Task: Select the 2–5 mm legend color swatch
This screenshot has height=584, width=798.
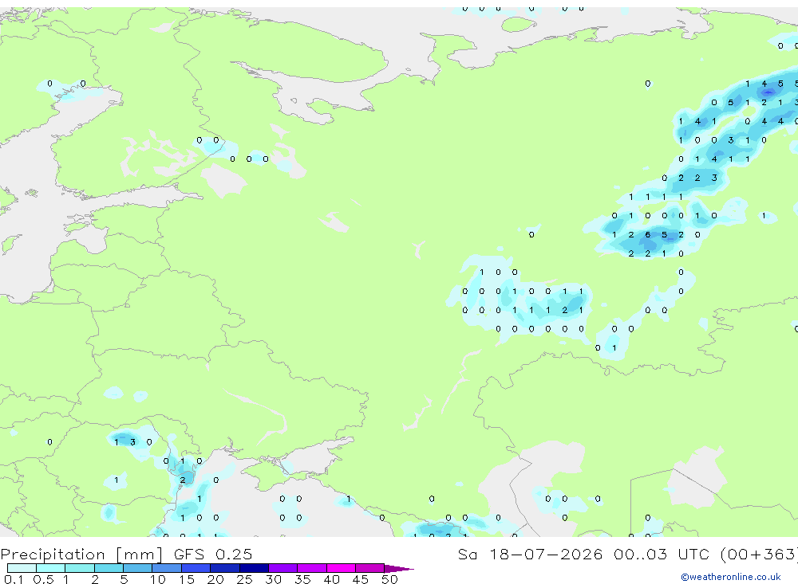Action: point(109,568)
